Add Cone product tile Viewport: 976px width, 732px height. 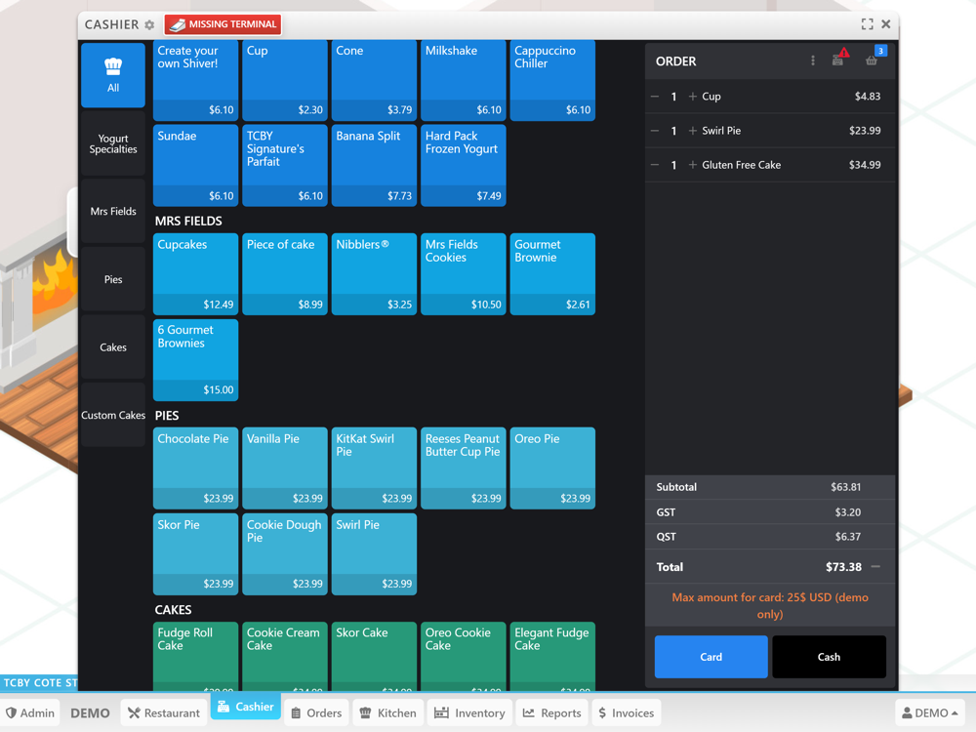click(374, 80)
